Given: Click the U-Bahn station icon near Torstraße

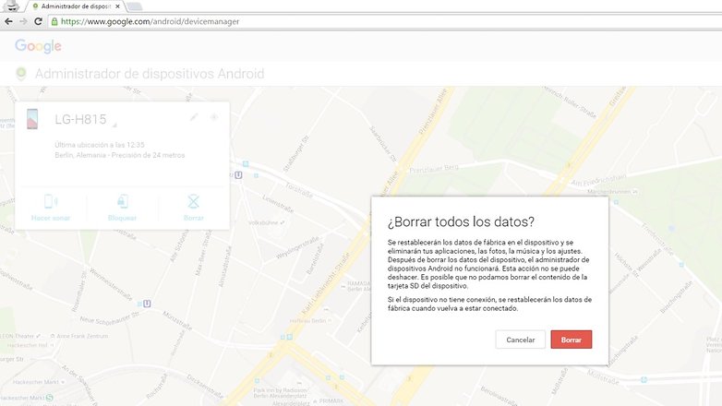Looking at the screenshot, I should coord(238,175).
